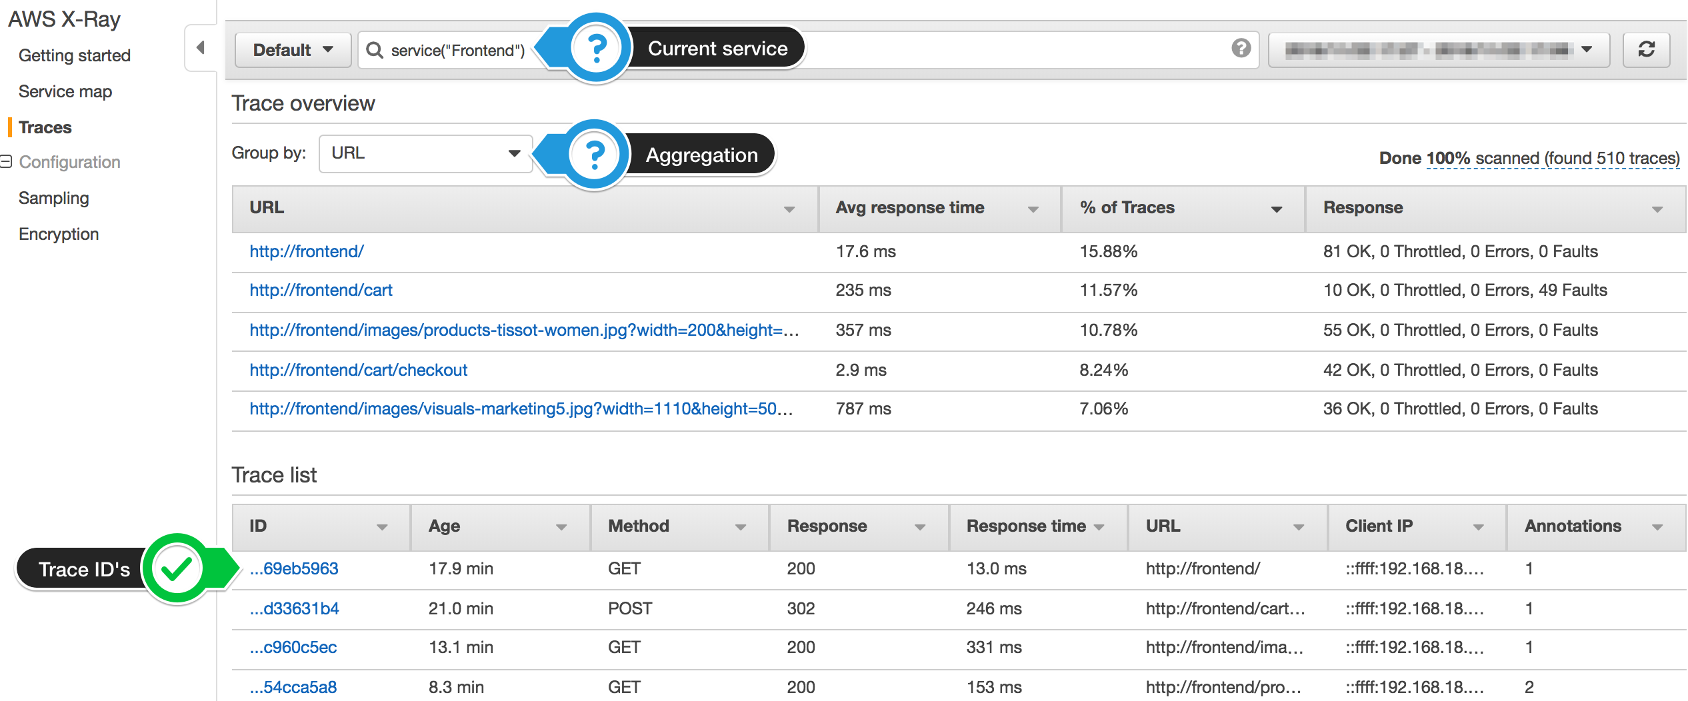The image size is (1688, 701).
Task: Click the 15.88% traces value
Action: click(x=1109, y=251)
